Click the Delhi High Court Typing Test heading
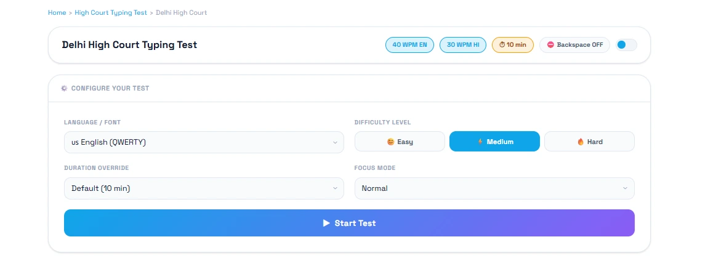 [129, 45]
